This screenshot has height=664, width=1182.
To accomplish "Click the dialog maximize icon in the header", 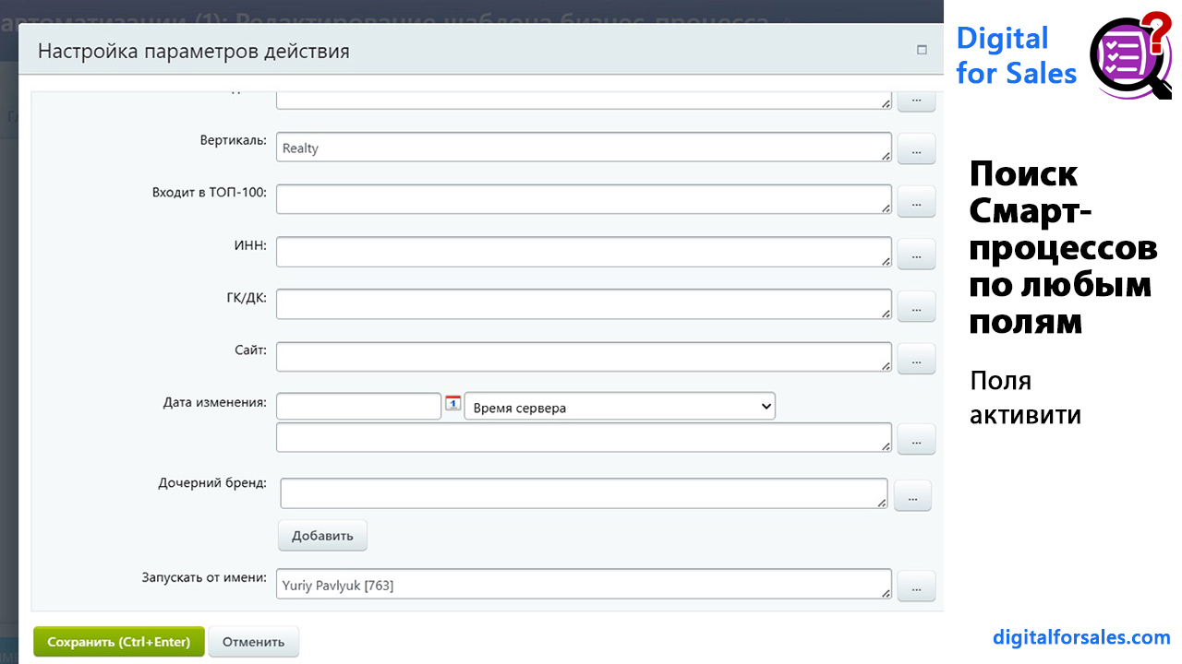I will (922, 51).
